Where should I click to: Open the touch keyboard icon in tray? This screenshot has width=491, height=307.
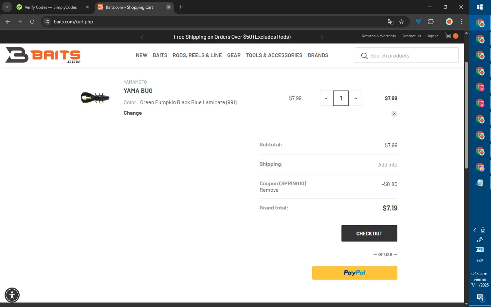[480, 250]
